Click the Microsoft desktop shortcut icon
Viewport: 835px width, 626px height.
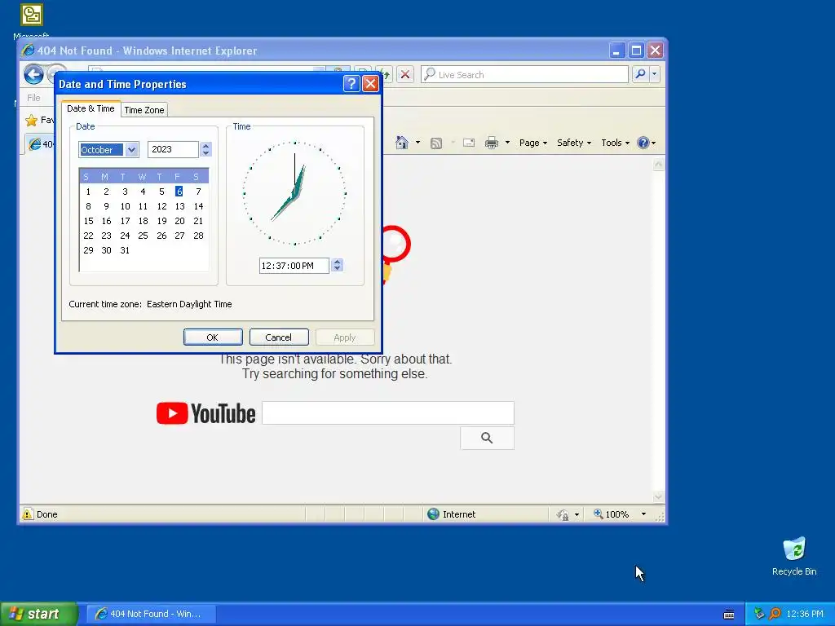tap(32, 15)
